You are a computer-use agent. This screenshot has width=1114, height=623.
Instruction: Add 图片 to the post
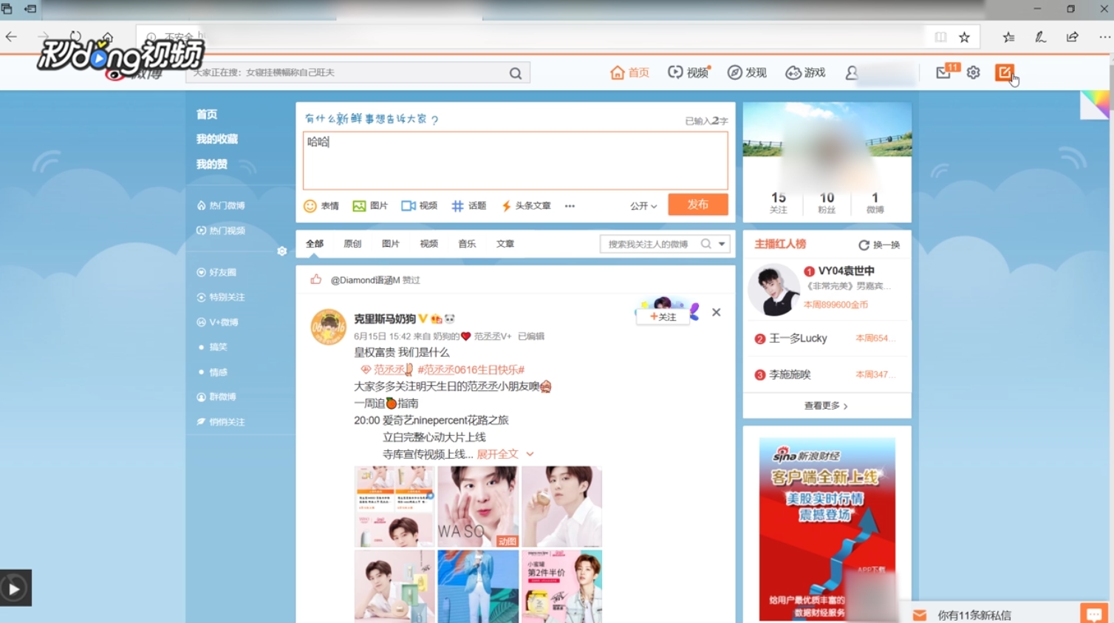pyautogui.click(x=370, y=206)
